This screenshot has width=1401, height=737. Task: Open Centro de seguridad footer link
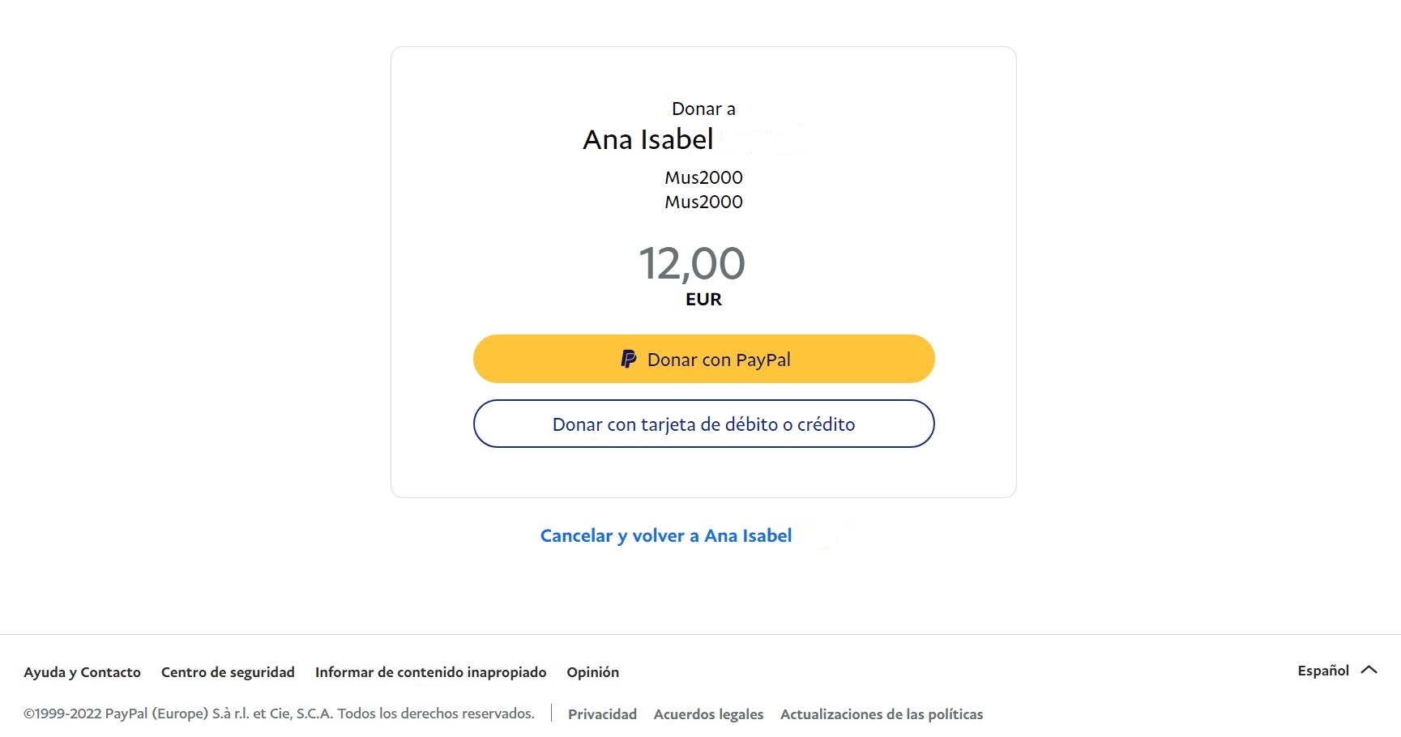228,672
